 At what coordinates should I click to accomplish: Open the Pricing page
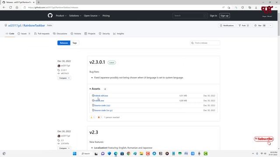coord(106,16)
